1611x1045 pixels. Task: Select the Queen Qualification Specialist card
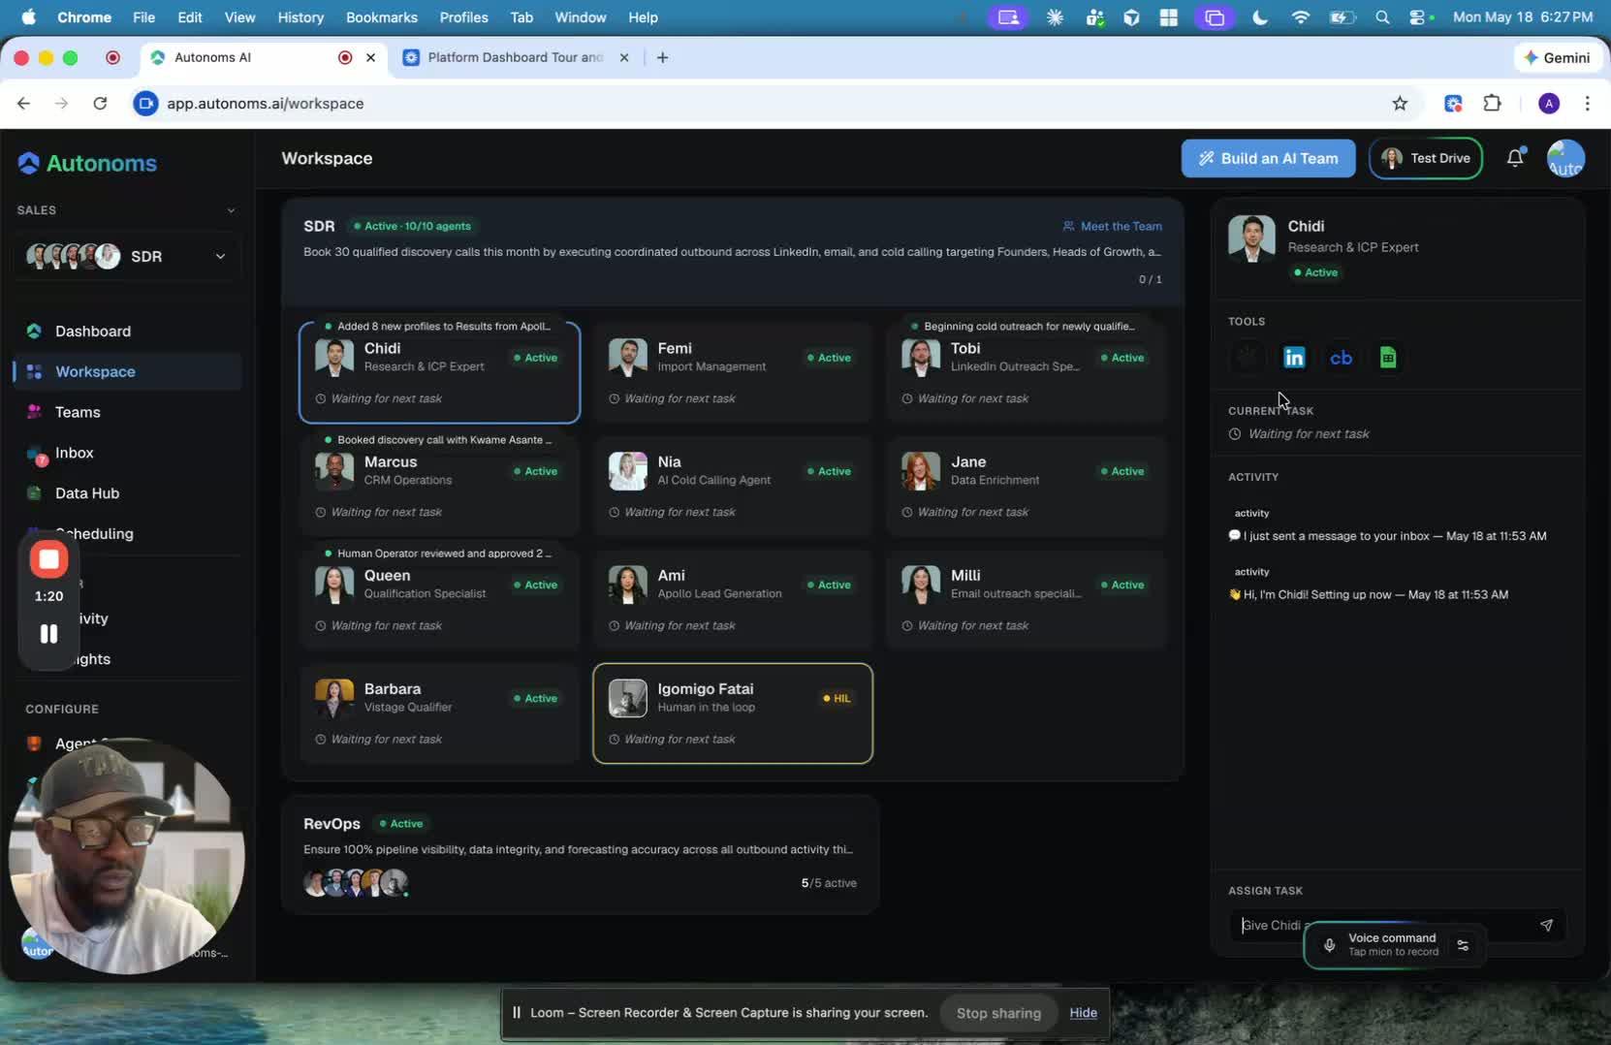point(439,600)
